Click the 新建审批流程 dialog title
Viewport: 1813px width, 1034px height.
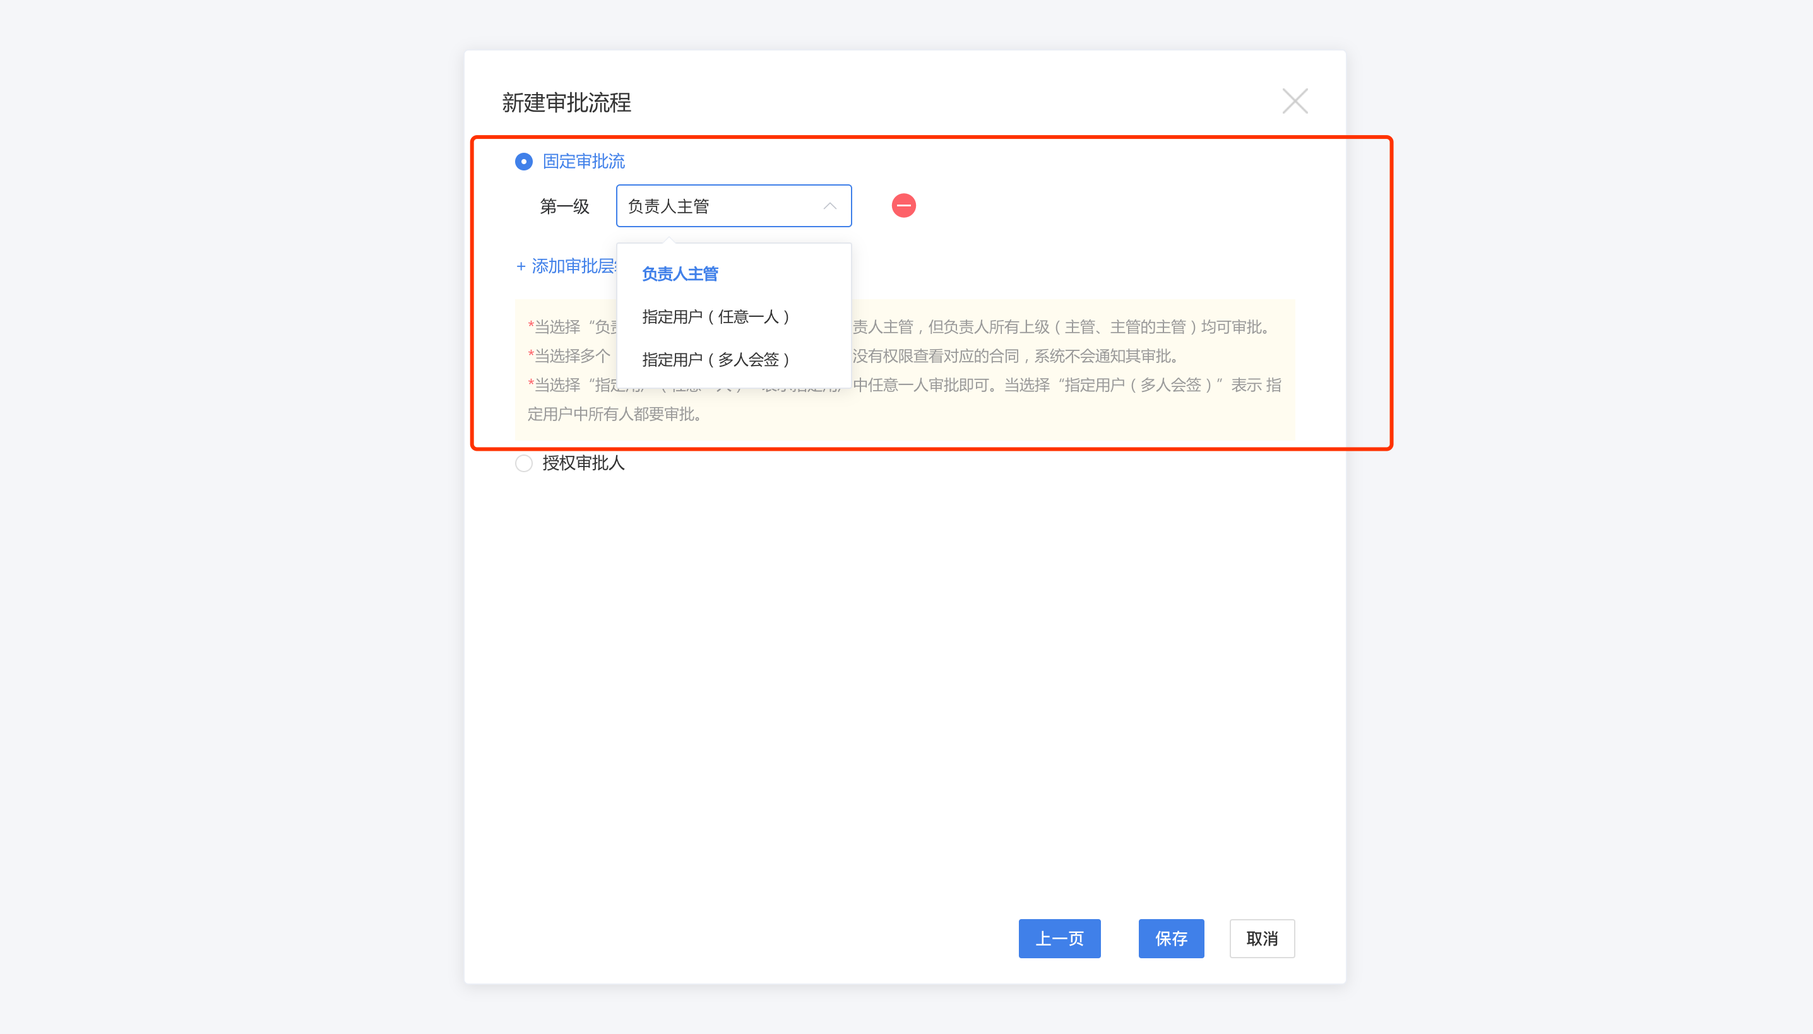click(x=566, y=102)
